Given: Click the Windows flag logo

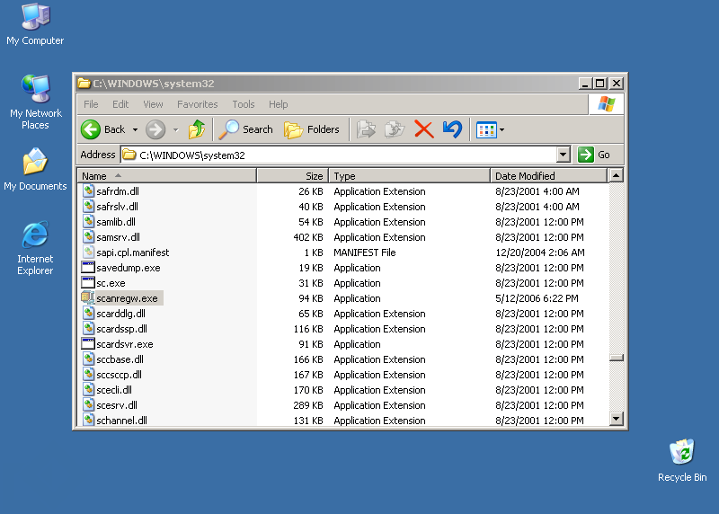Looking at the screenshot, I should coord(606,104).
